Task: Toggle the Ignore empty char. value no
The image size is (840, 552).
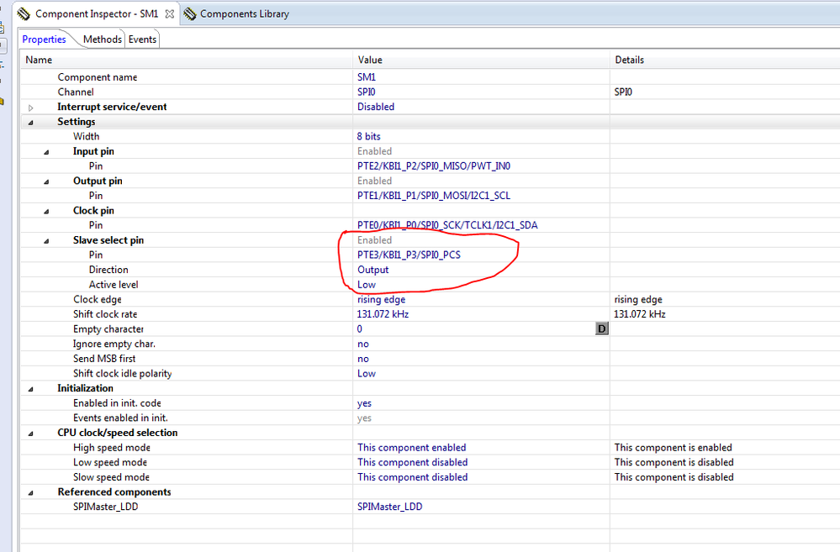Action: point(363,344)
